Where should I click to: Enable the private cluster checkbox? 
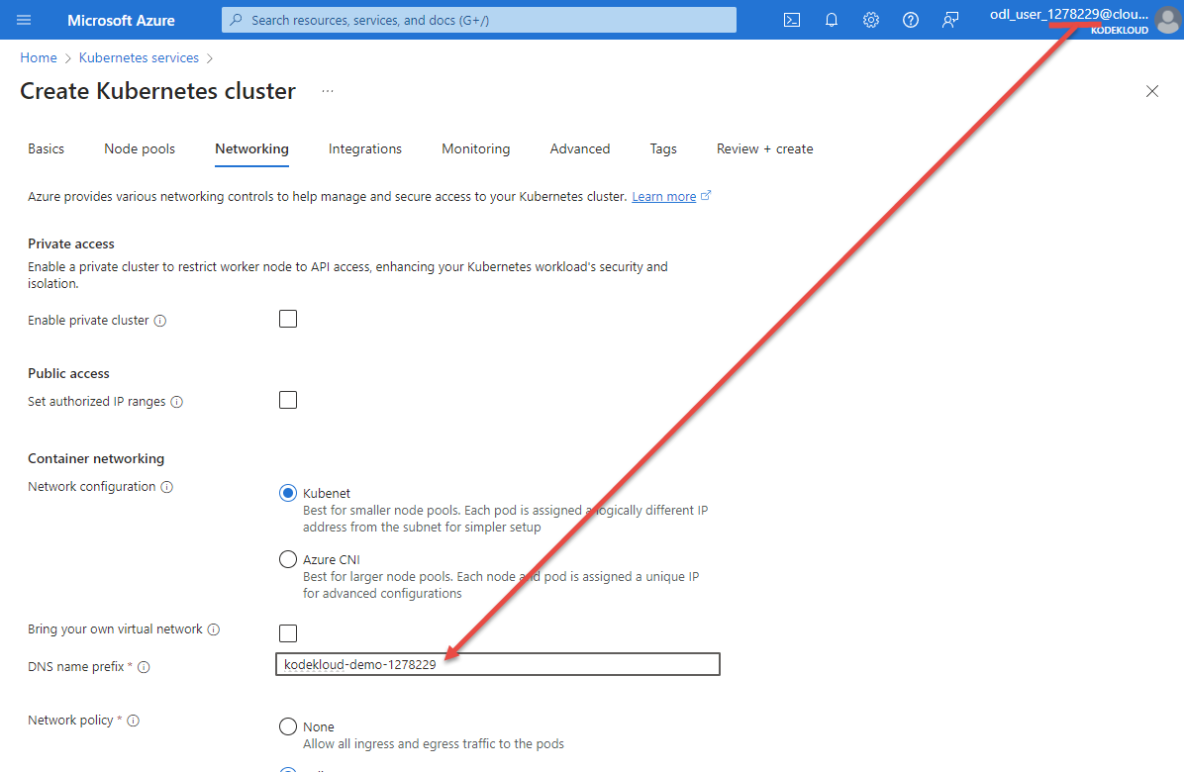click(288, 319)
